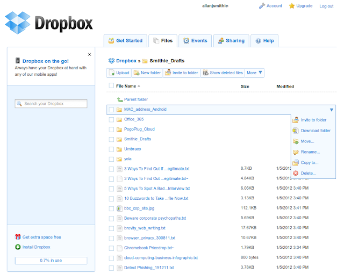This screenshot has height=274, width=344.
Task: Check the 5 Ways To Spot A Bad Interview checkbox
Action: pyautogui.click(x=111, y=189)
